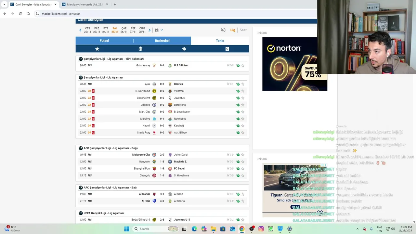This screenshot has height=234, width=416.
Task: View site information icon in address bar
Action: [37, 14]
